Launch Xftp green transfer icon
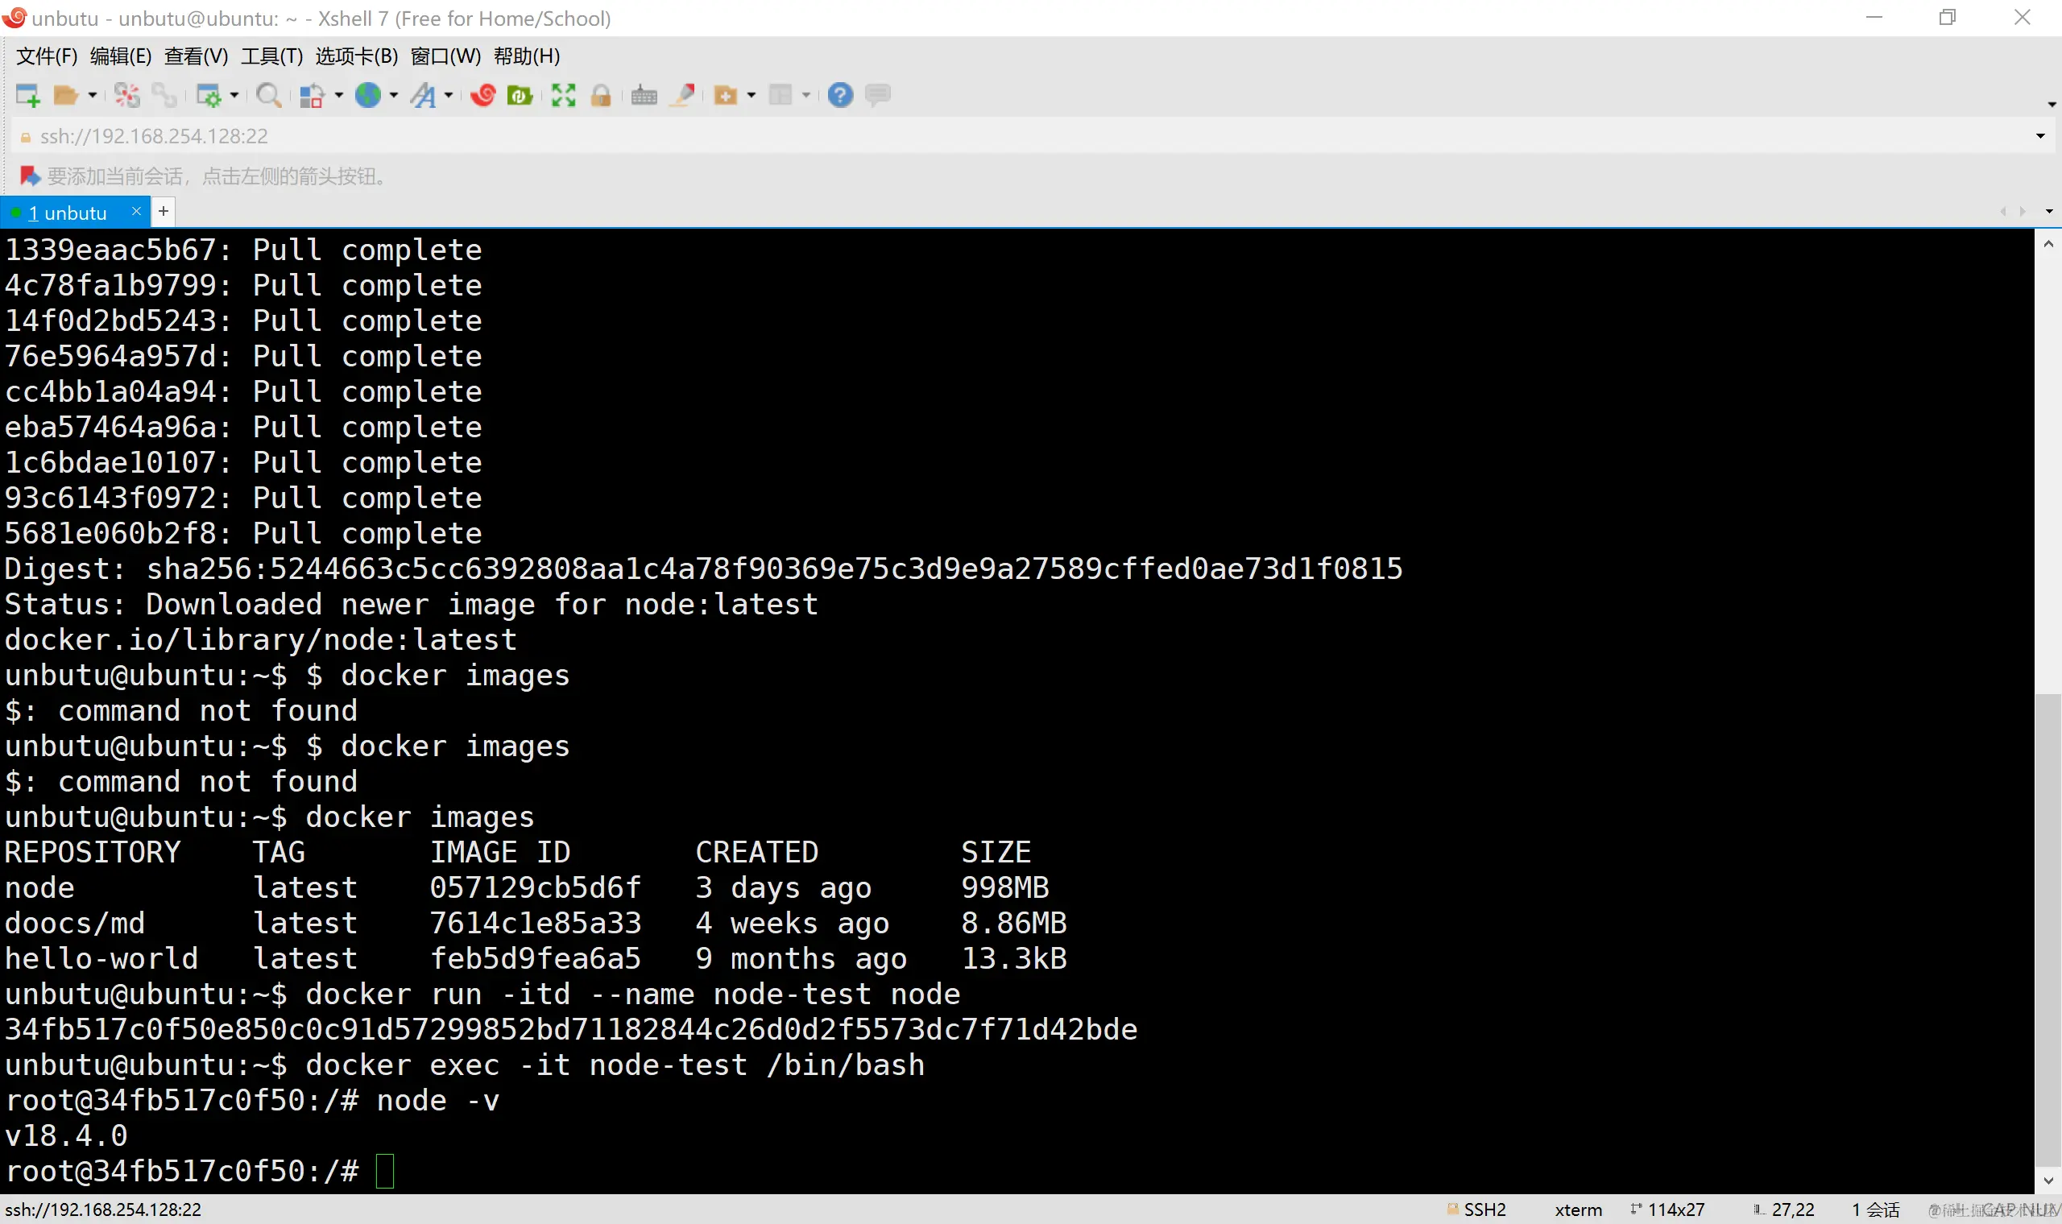 click(520, 96)
